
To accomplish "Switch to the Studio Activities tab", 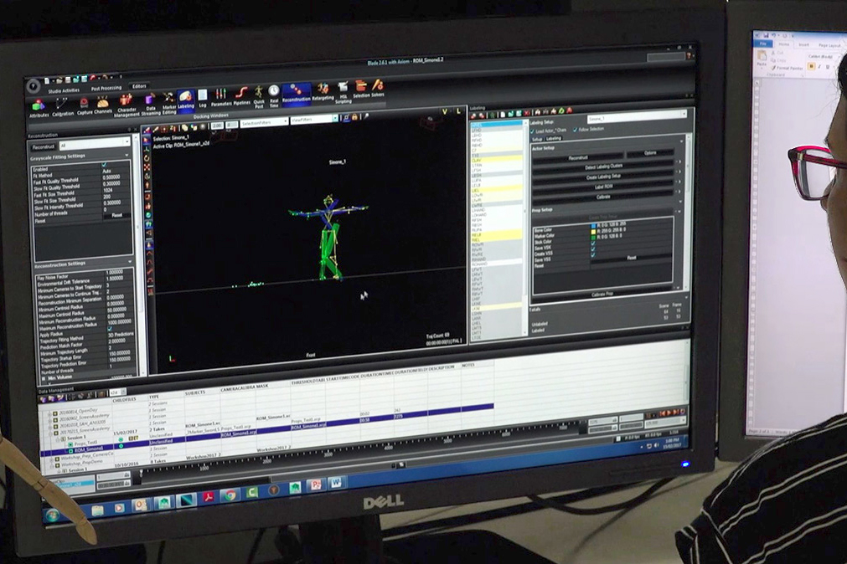I will (x=64, y=90).
